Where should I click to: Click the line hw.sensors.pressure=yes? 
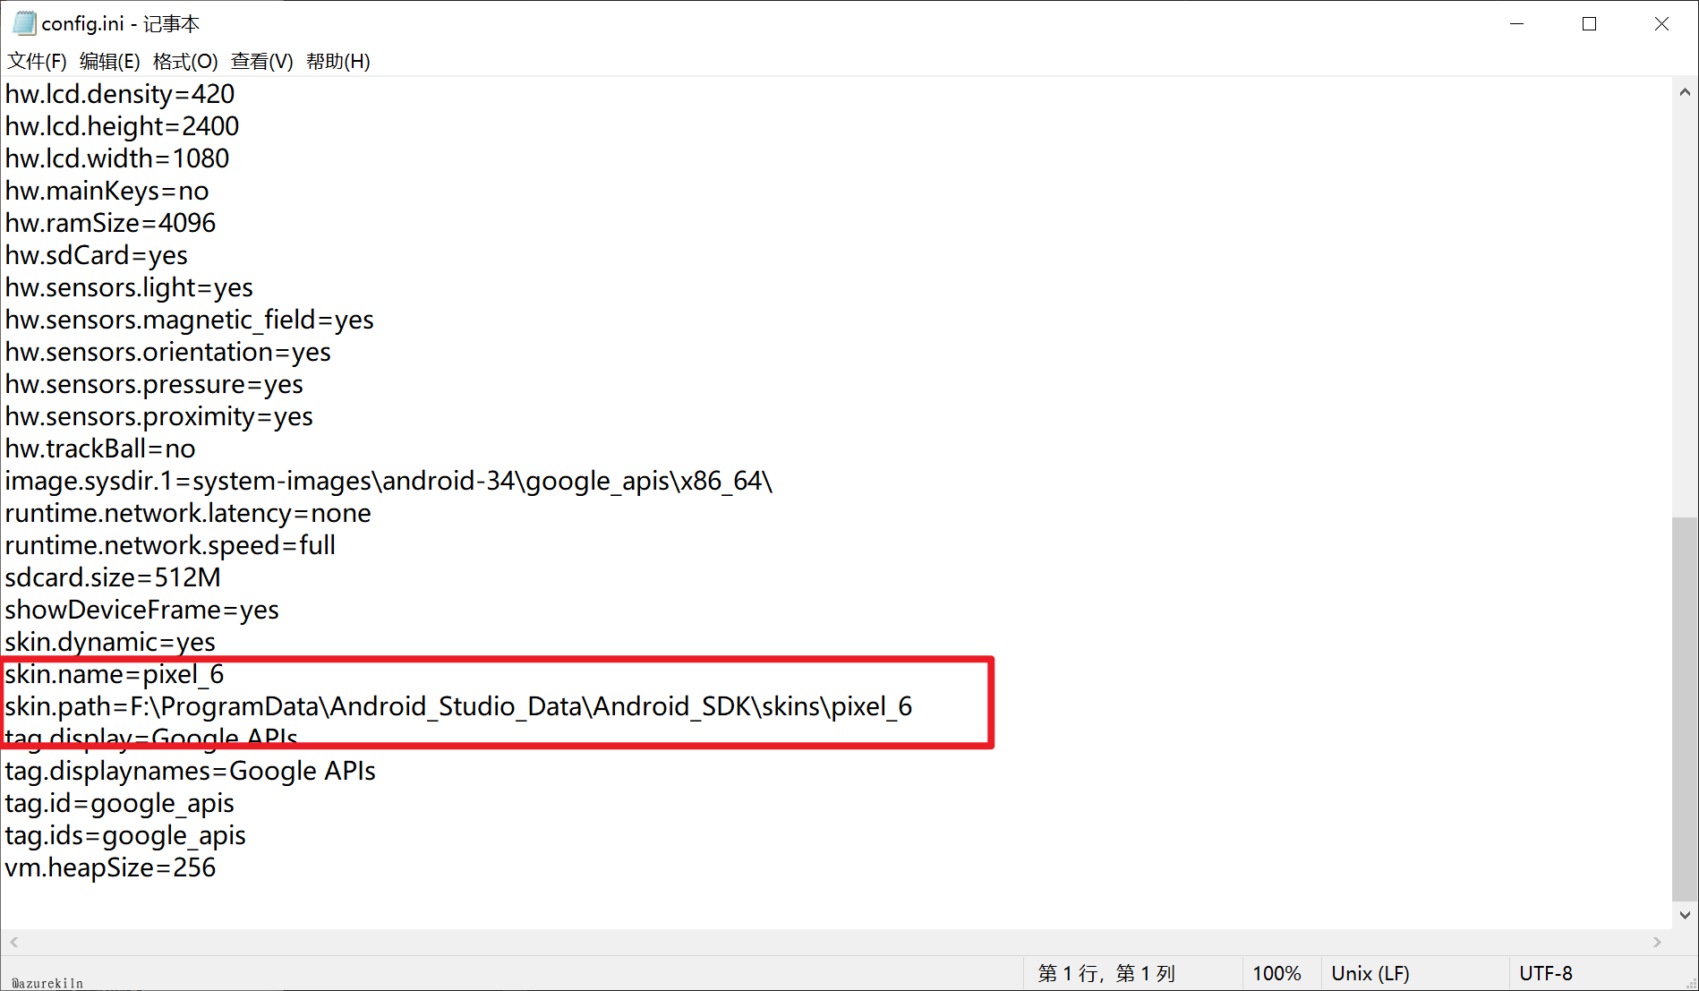154,384
